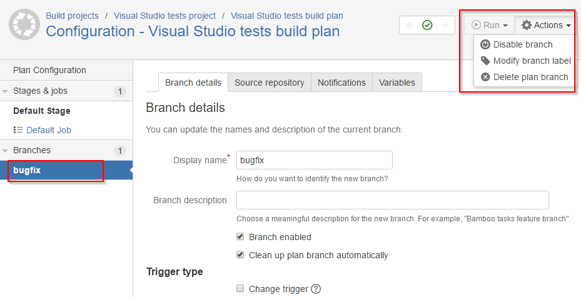Screen dimensions: 581x297
Task: Click the gear icon on Actions
Action: click(x=527, y=25)
